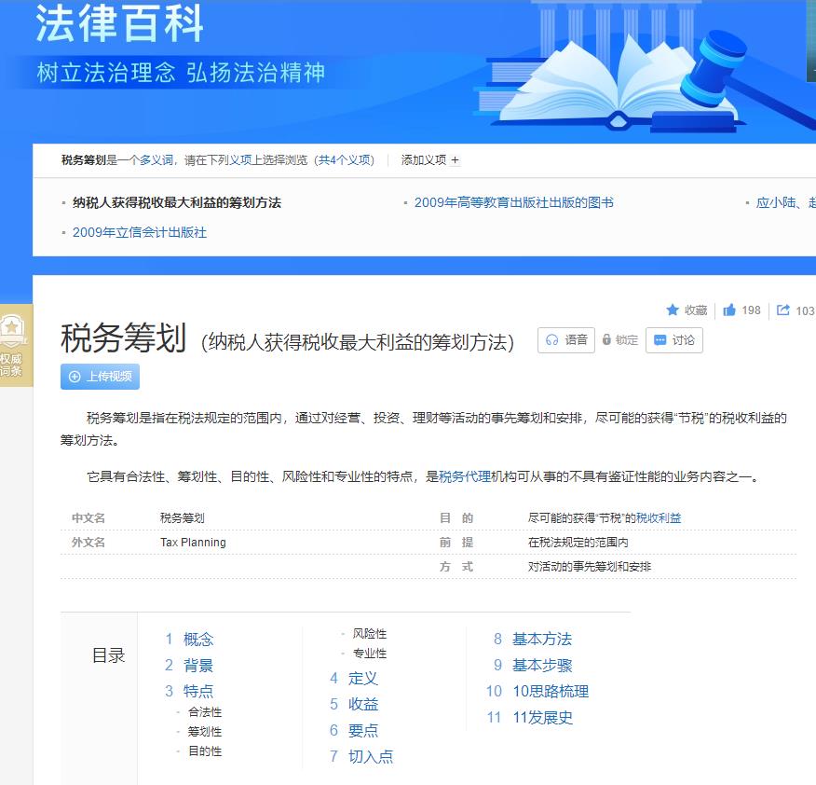Open the 税收利益 link in info table

coord(659,517)
